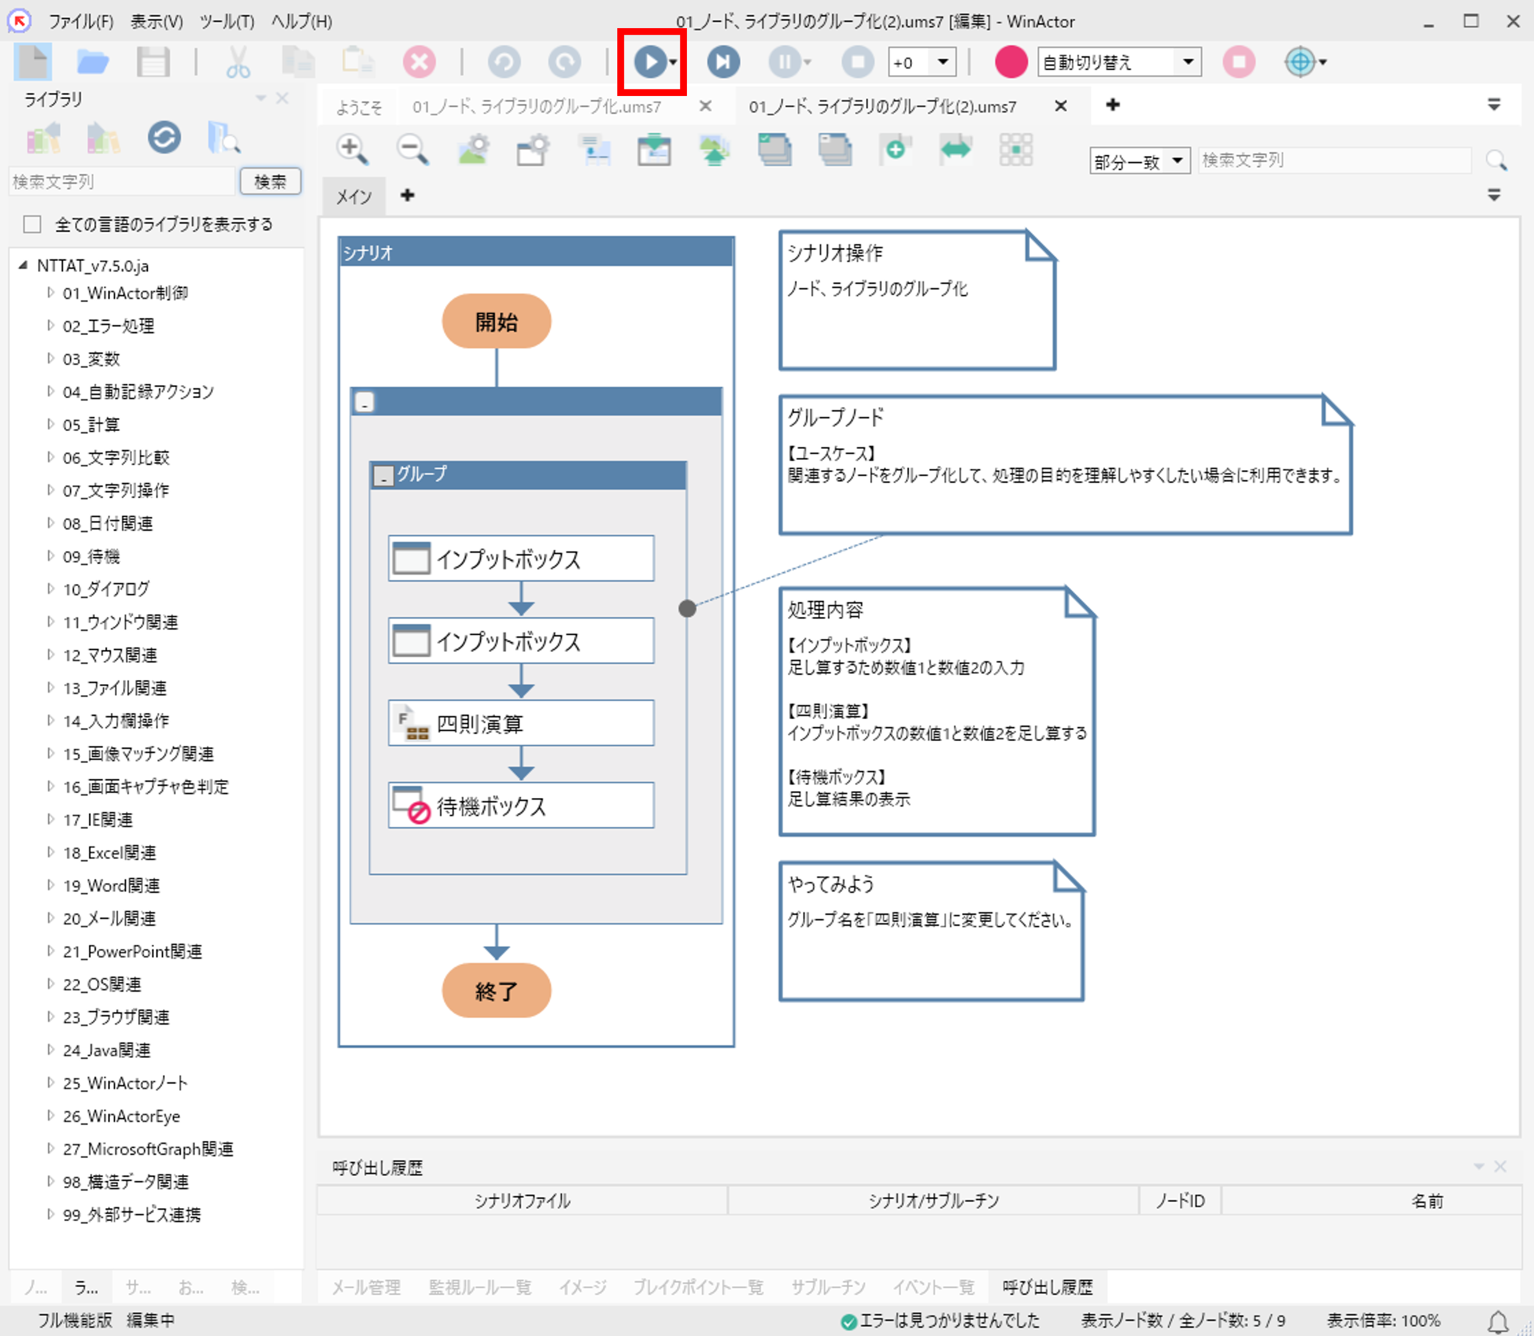Open the ヘルプ(H) menu
The width and height of the screenshot is (1534, 1336).
pyautogui.click(x=301, y=21)
